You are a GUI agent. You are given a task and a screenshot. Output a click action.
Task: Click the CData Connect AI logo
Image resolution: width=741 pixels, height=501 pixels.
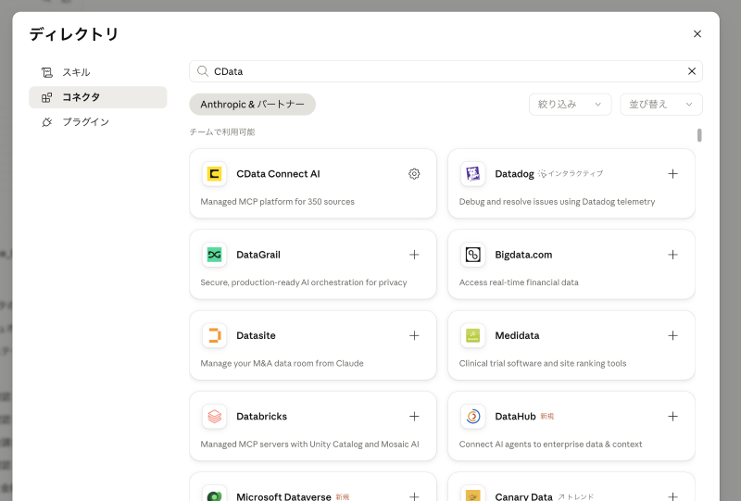[214, 174]
